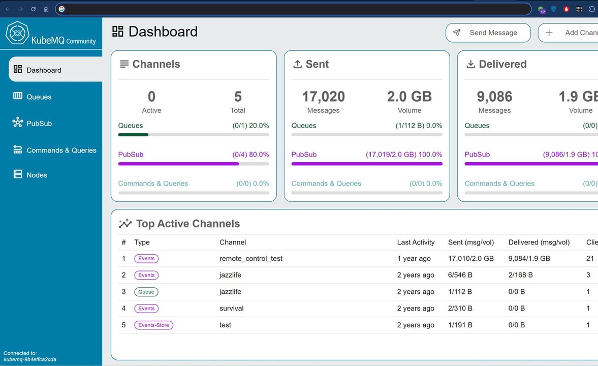Open the browser extensions puzzle icon
598x366 pixels.
point(592,9)
